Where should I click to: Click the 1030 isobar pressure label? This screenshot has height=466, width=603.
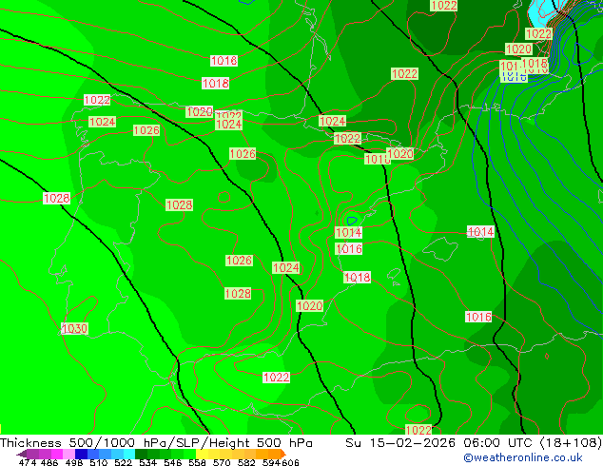(74, 329)
